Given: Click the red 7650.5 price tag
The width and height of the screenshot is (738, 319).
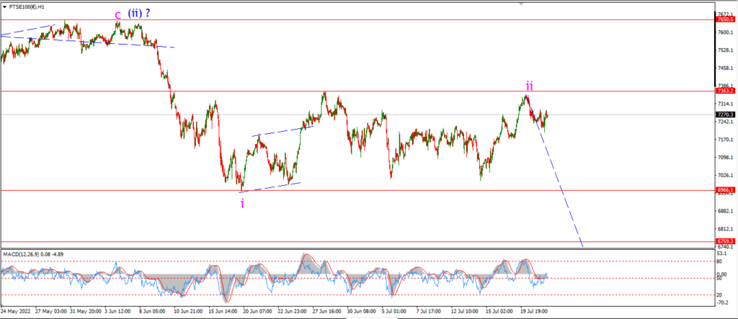Looking at the screenshot, I should [723, 19].
